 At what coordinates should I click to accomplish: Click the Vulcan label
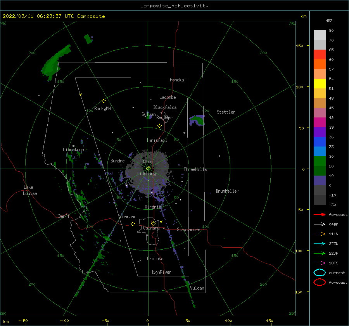(197, 288)
